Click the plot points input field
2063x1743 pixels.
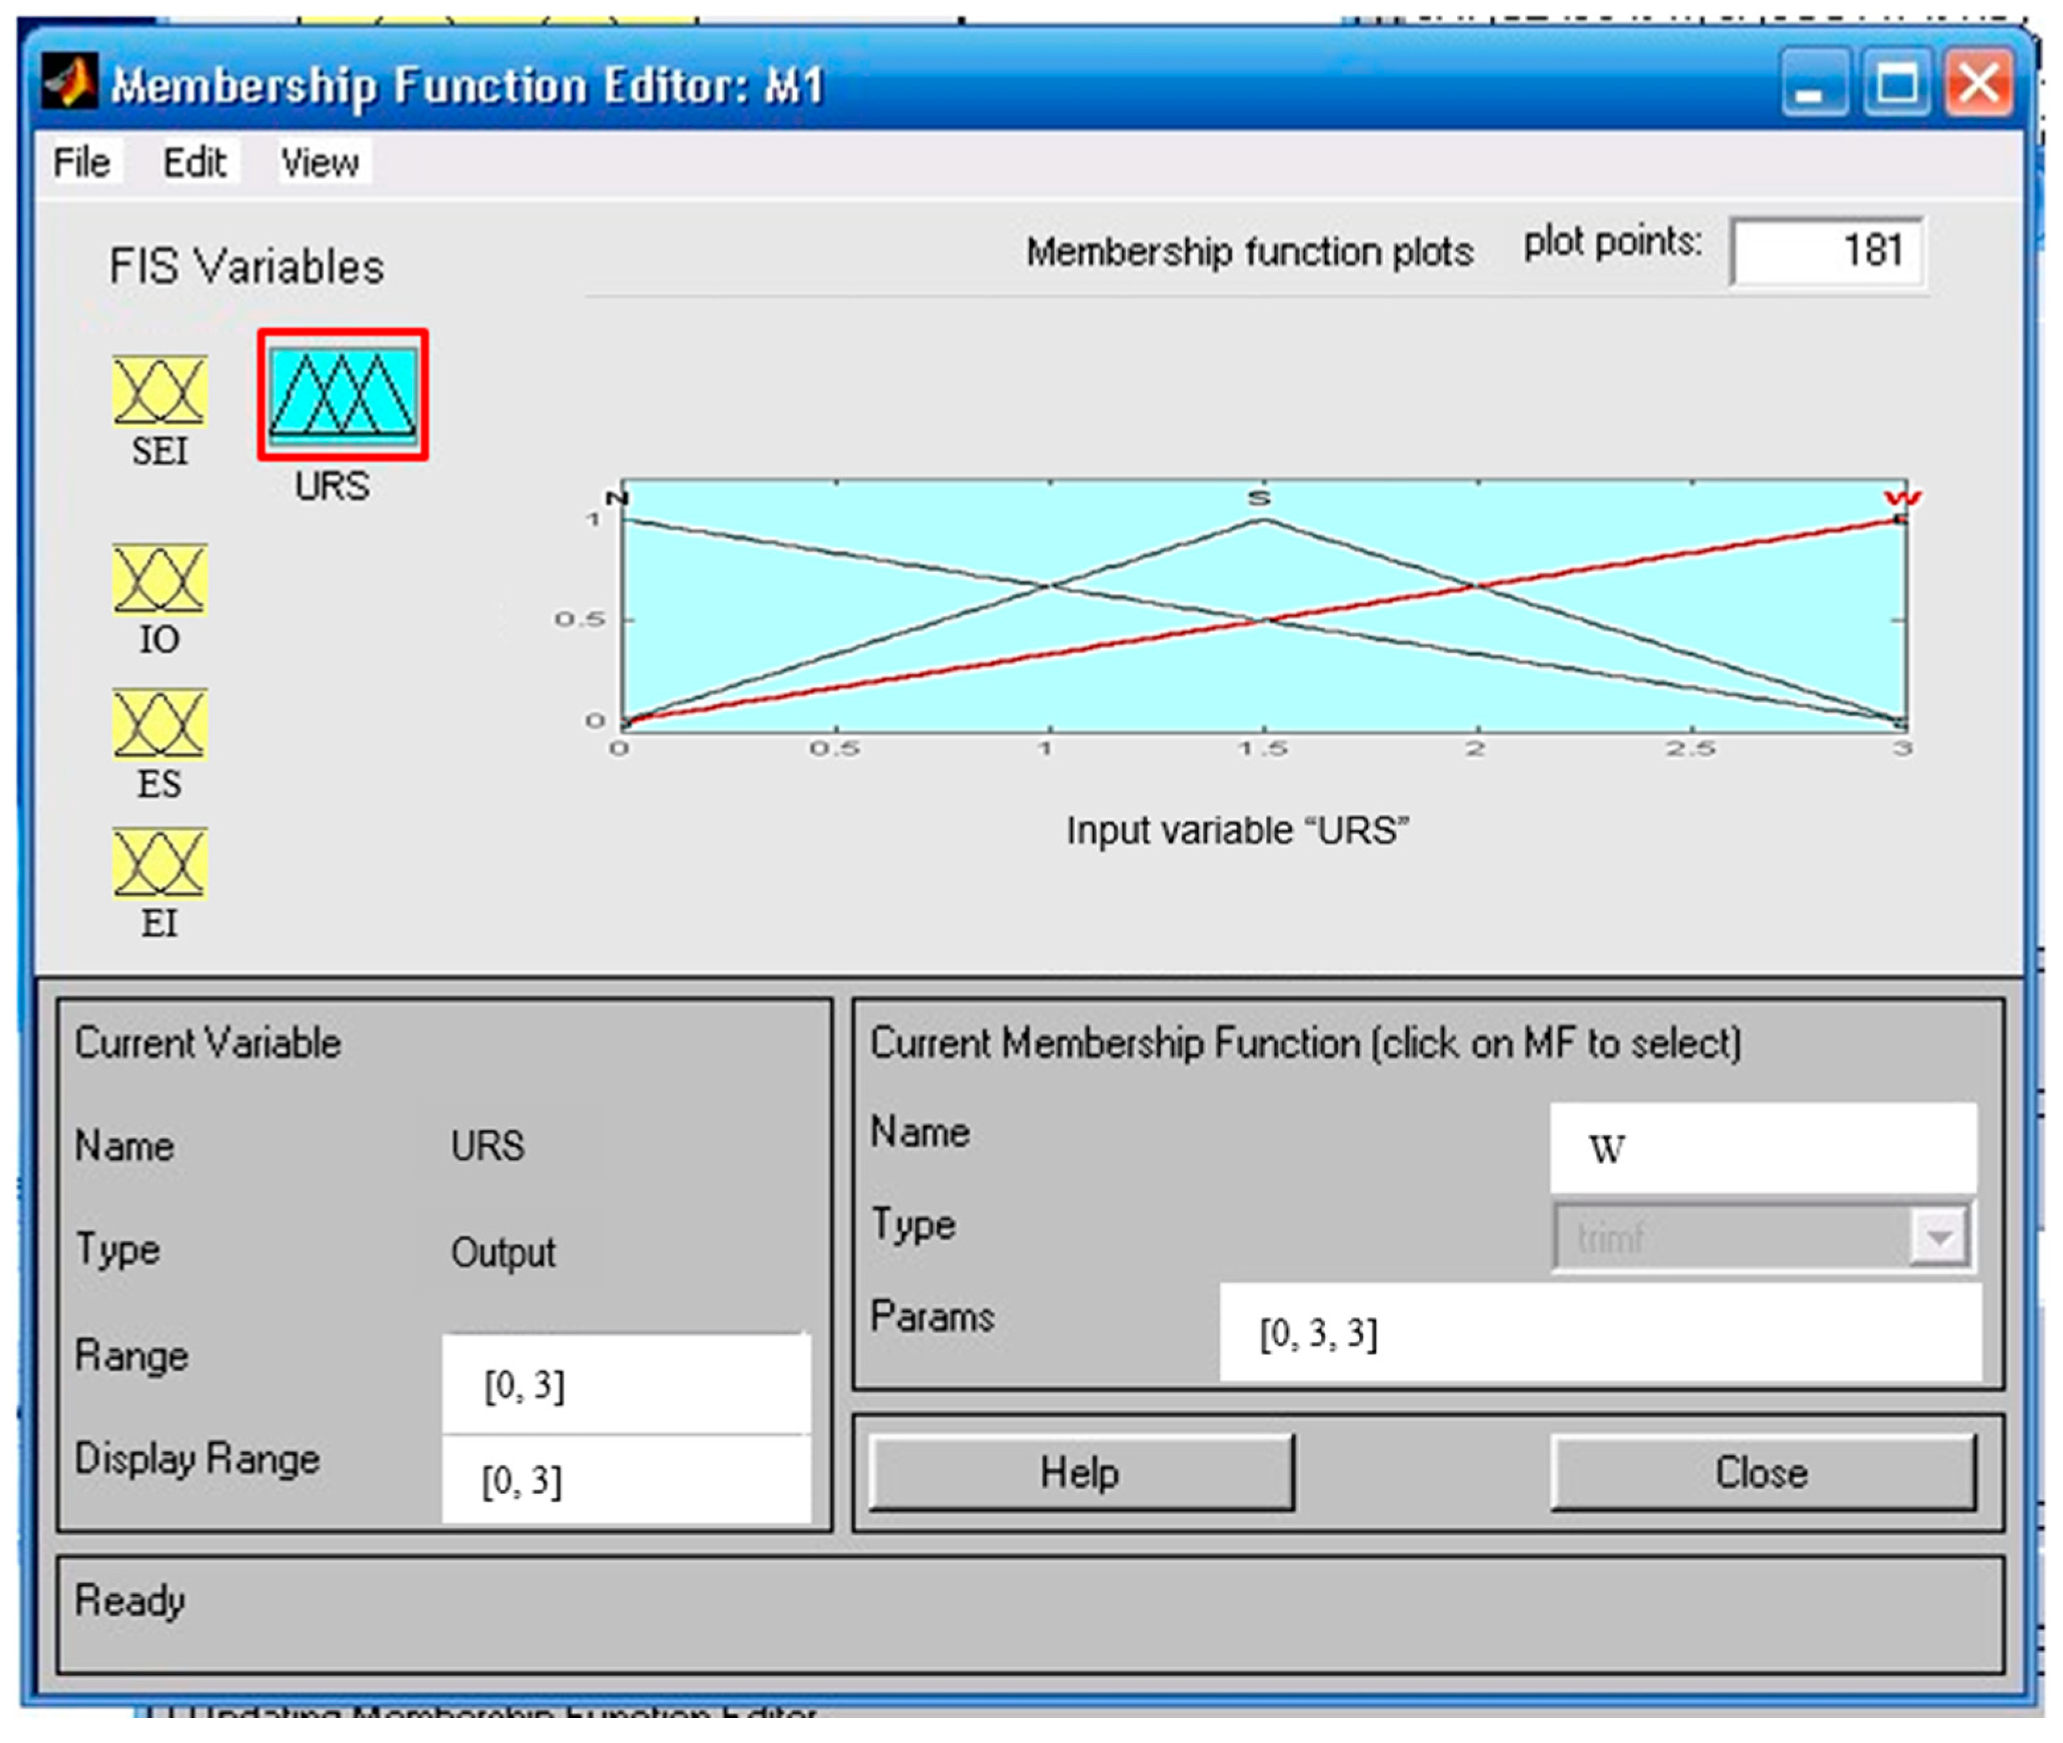(1826, 251)
